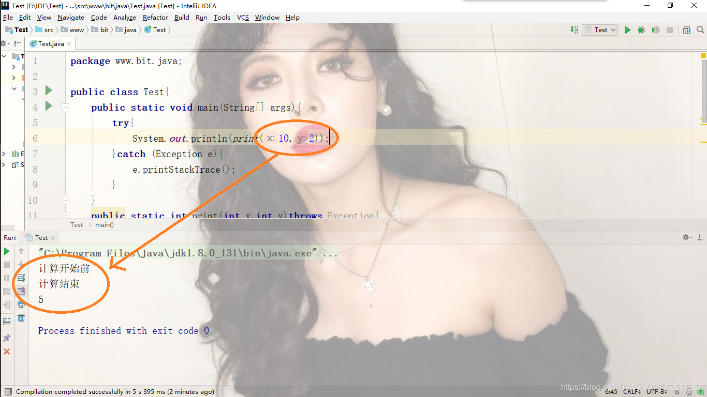Open Search Everywhere magnifier icon
Viewport: 707px width, 397px height.
click(700, 30)
